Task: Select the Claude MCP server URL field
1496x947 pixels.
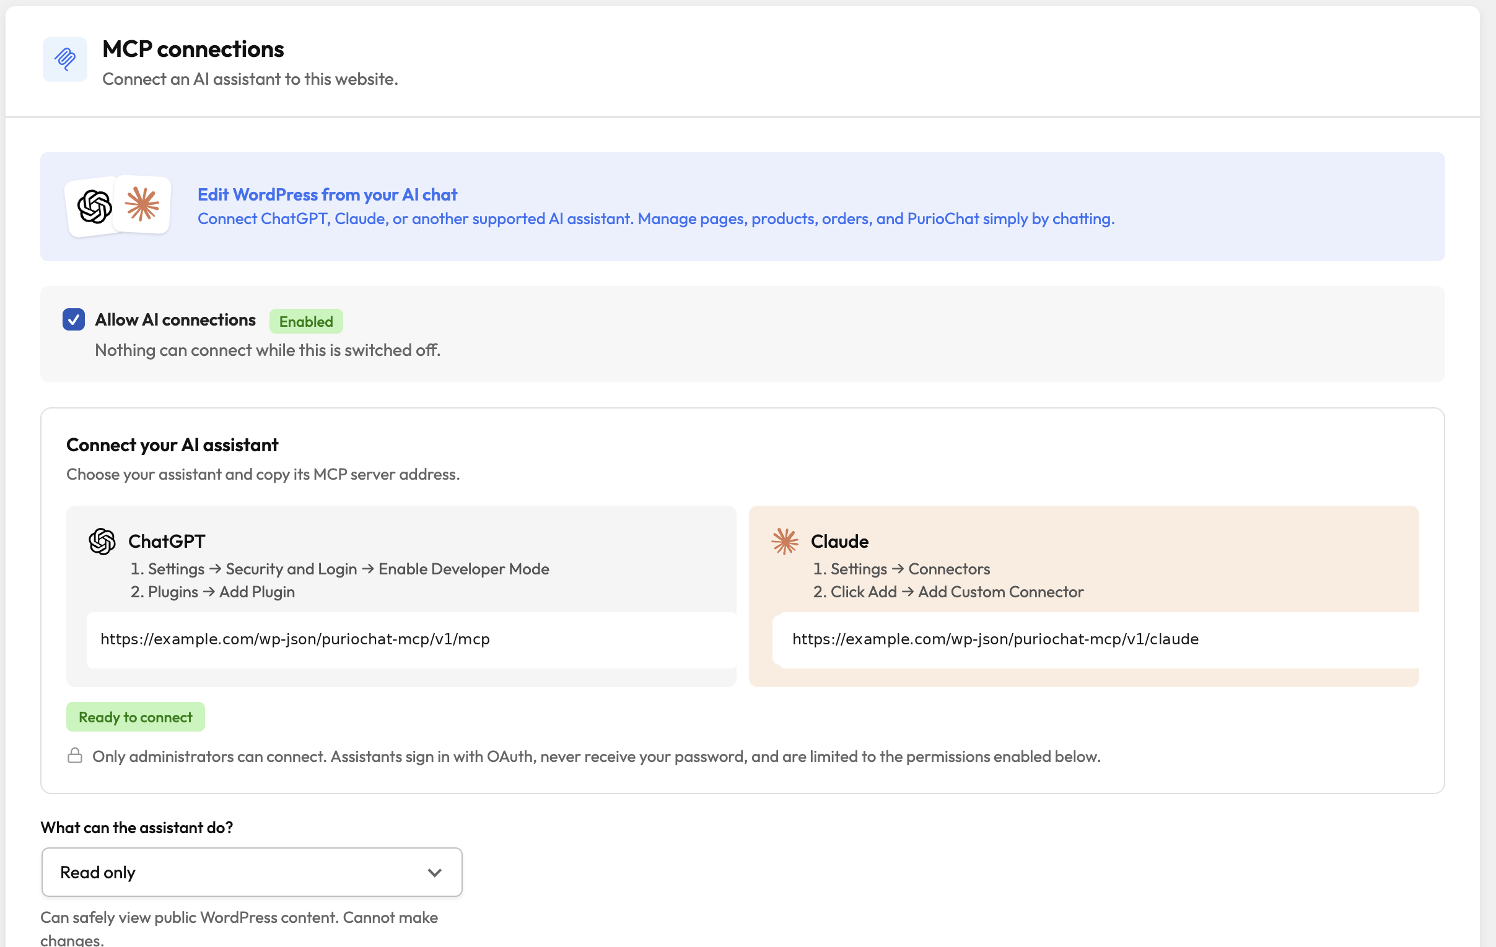Action: click(1096, 640)
